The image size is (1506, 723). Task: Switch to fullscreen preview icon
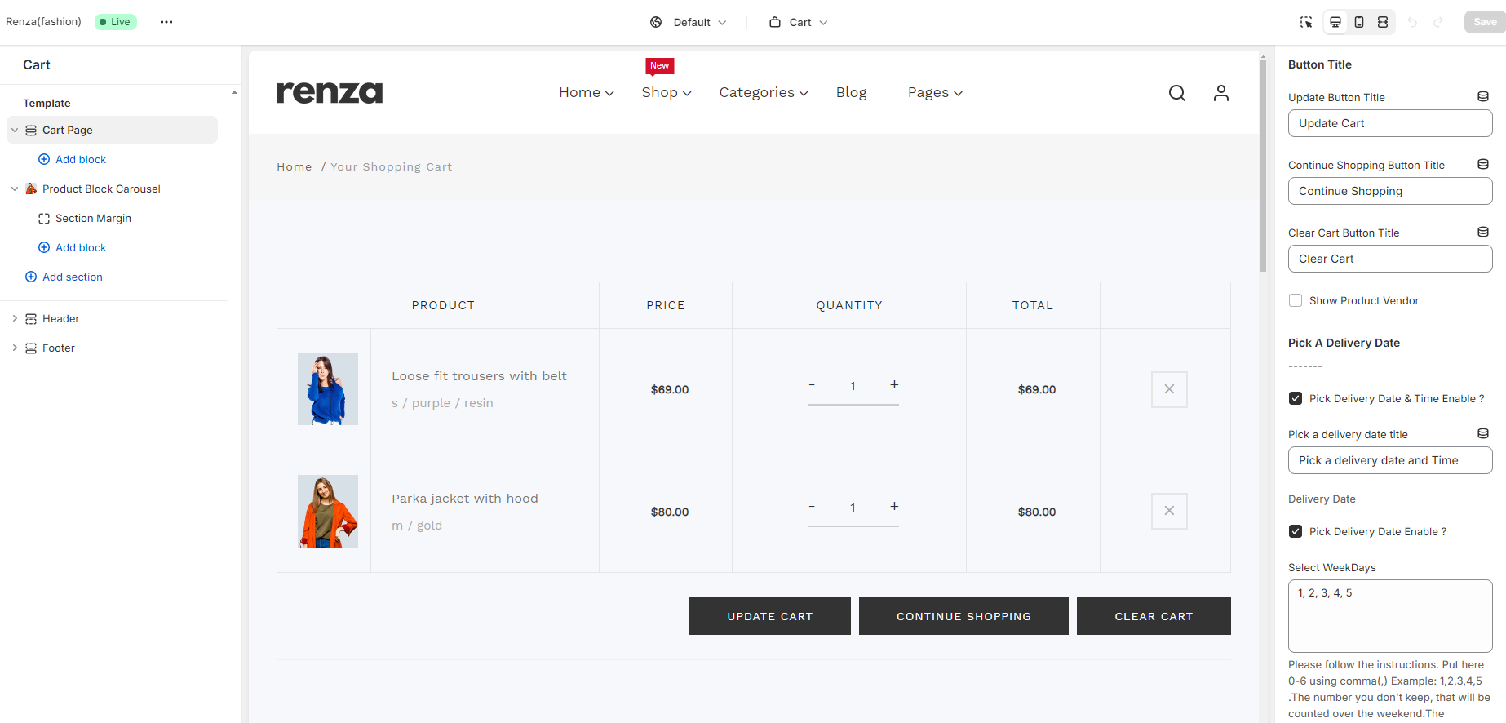coord(1383,22)
